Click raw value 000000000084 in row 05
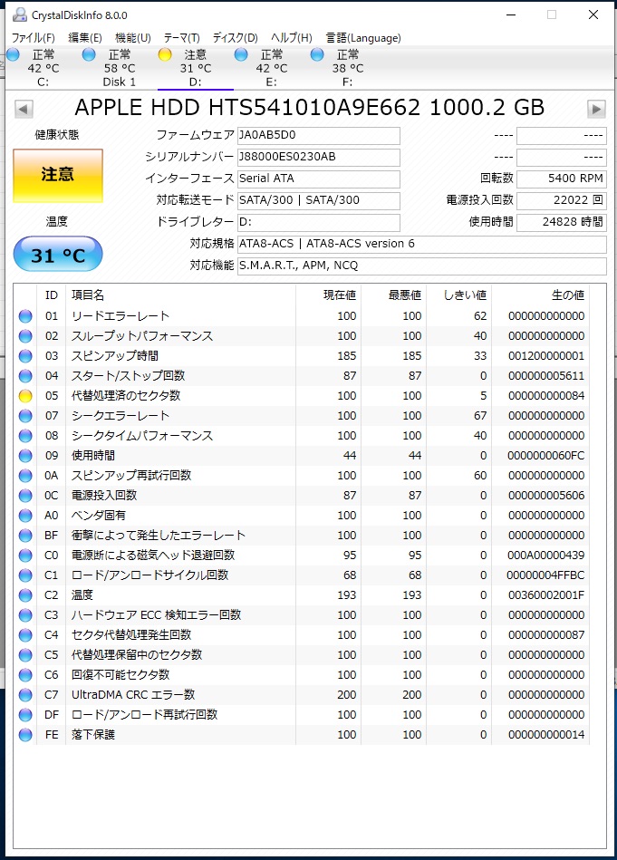 click(546, 396)
